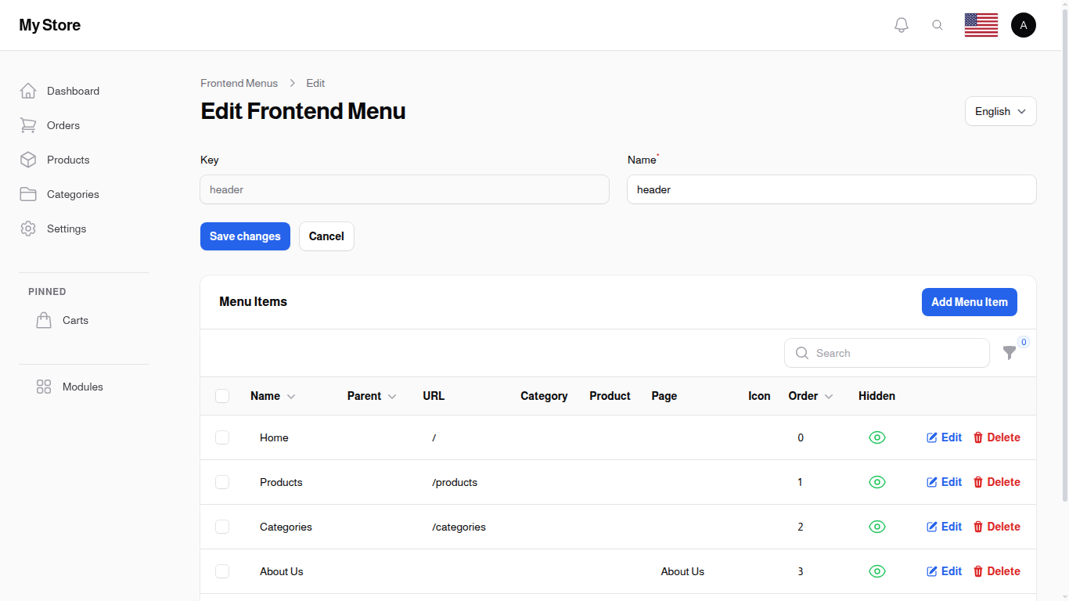Check the select-all checkbox in the table header
The width and height of the screenshot is (1069, 601).
(222, 396)
